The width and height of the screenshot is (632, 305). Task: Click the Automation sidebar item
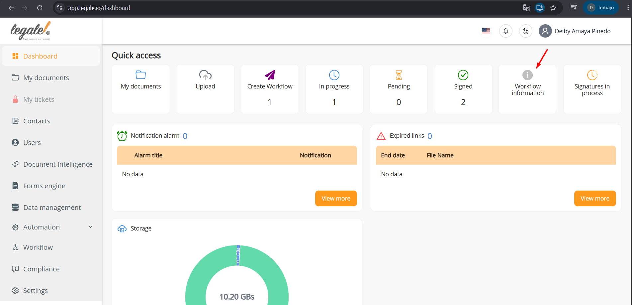pos(51,227)
